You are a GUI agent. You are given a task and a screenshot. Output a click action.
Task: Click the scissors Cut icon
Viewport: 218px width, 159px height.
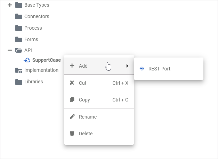click(x=72, y=83)
